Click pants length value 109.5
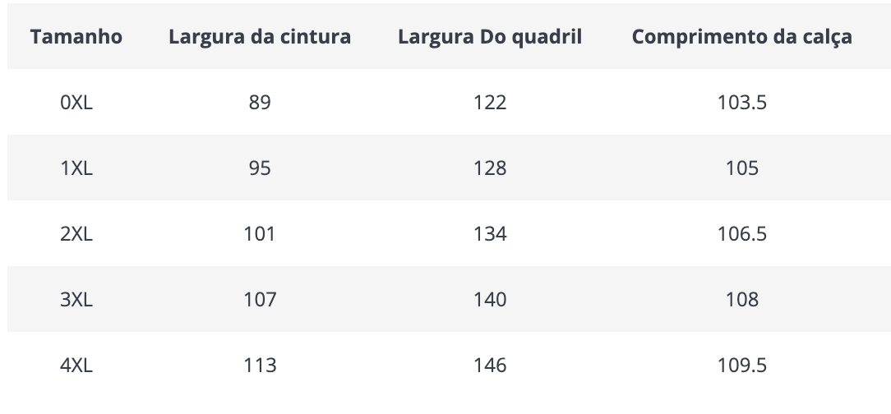Screen dimensions: 891x414 pyautogui.click(x=741, y=365)
